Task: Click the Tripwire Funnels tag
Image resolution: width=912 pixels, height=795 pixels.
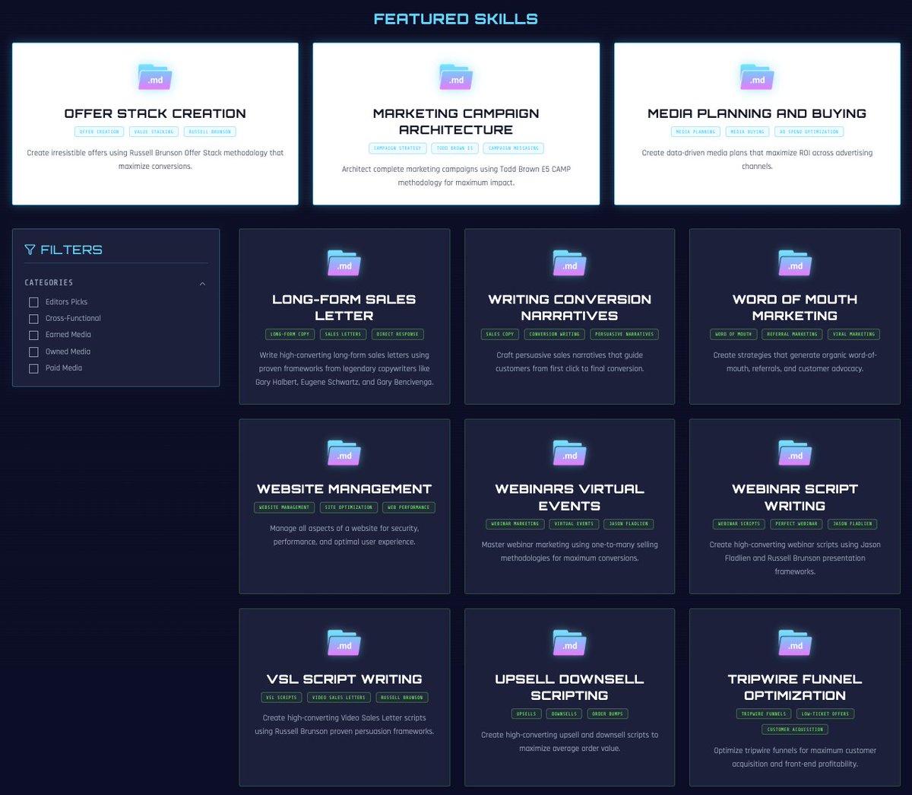Action: pos(764,714)
